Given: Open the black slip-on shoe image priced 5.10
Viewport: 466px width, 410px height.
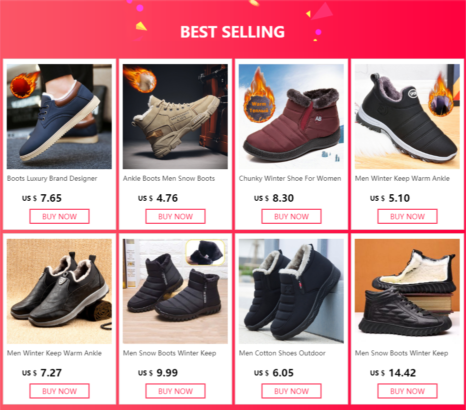Looking at the screenshot, I should coord(407,117).
